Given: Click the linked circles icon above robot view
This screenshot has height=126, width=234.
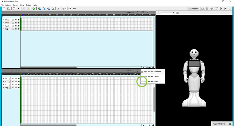Looking at the screenshot, I should pos(158,13).
